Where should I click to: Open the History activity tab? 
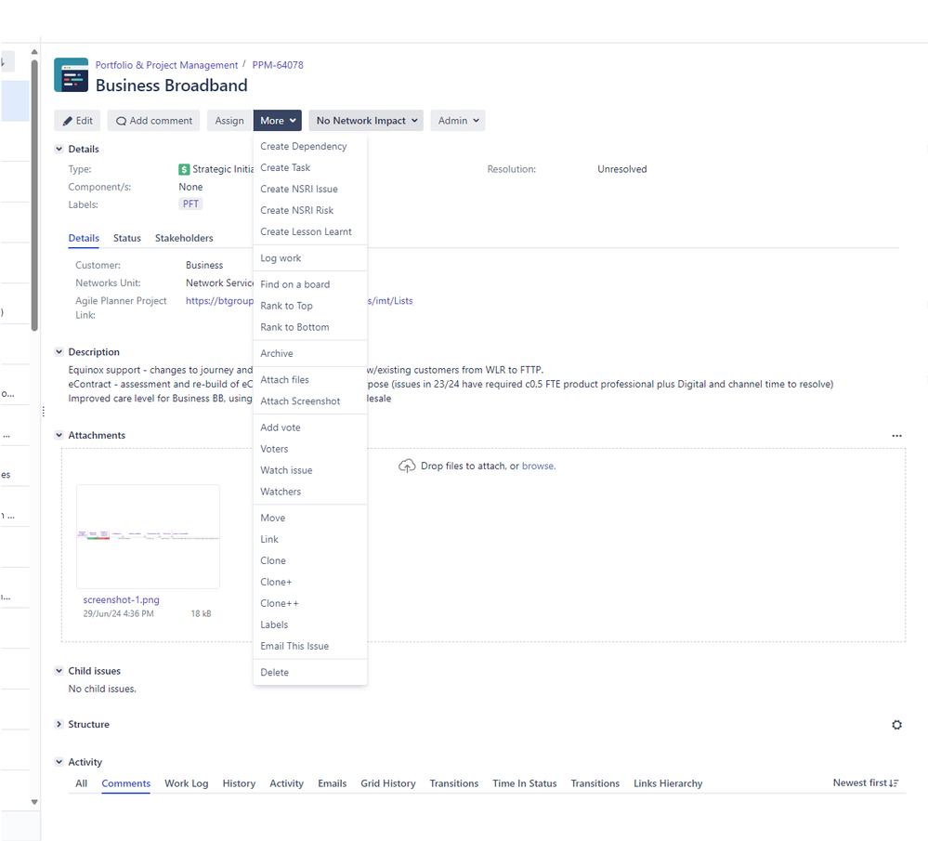tap(239, 783)
